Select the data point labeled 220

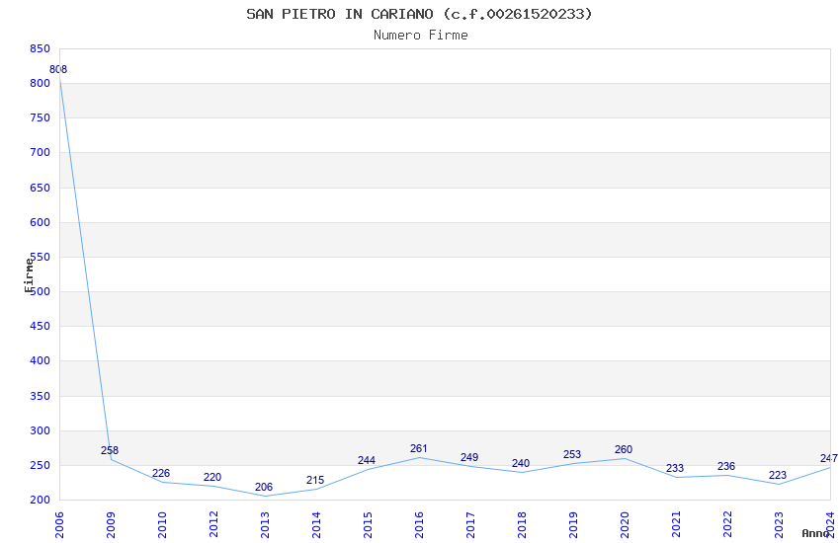tap(212, 477)
